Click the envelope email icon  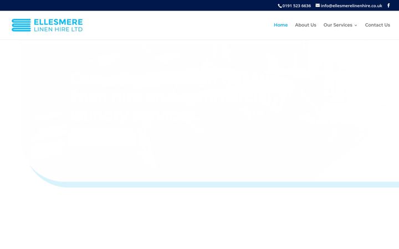click(x=318, y=5)
